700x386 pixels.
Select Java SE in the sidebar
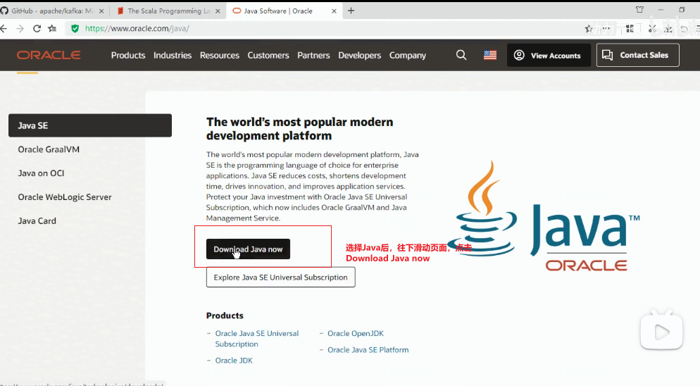click(90, 125)
